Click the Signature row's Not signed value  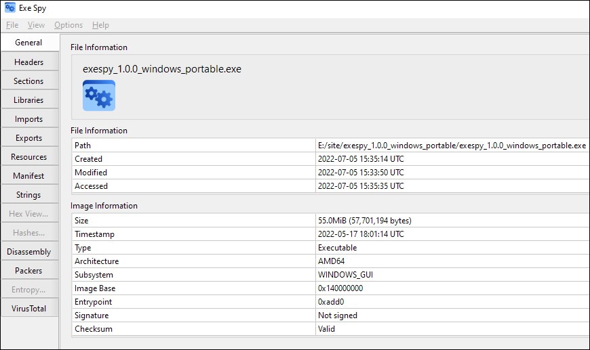click(x=338, y=315)
